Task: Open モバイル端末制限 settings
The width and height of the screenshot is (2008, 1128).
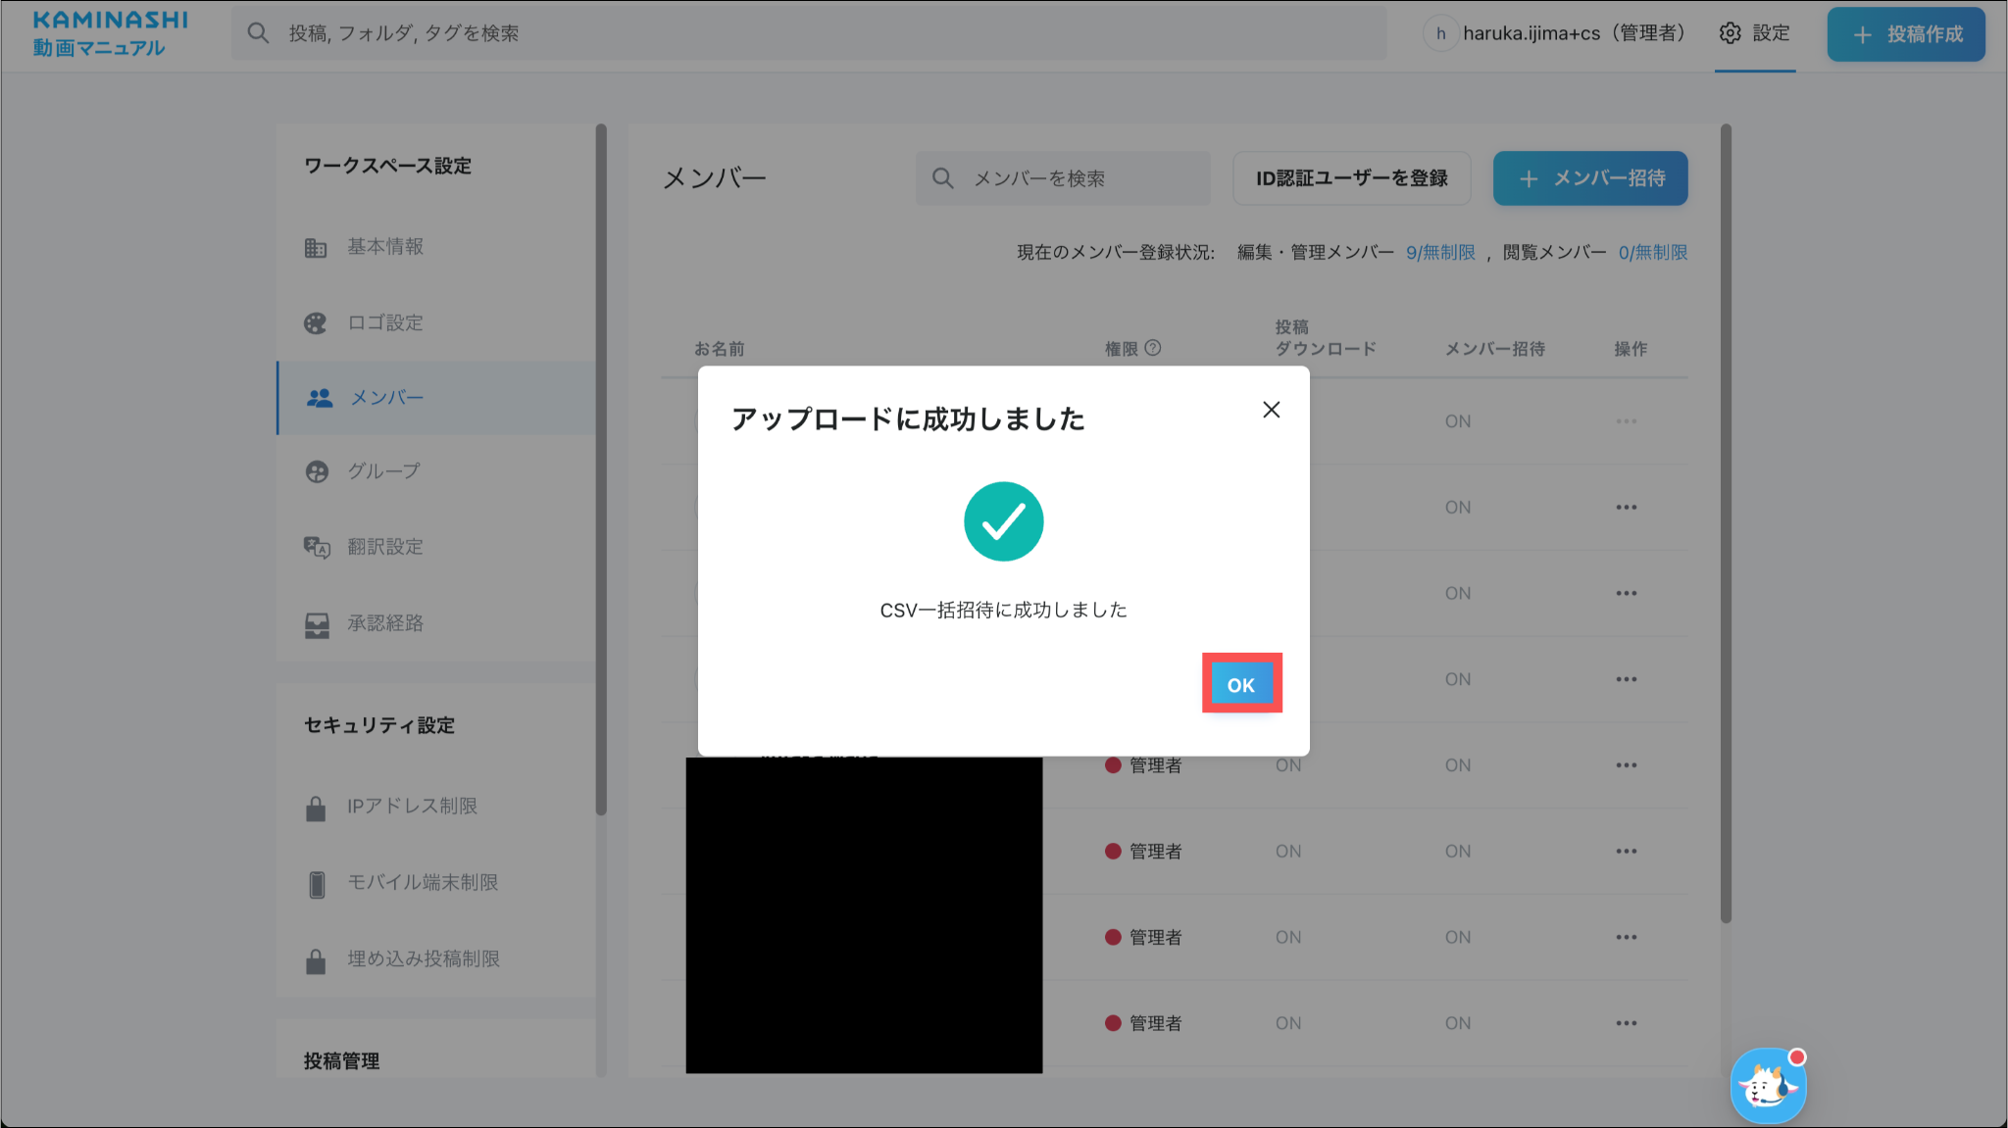Action: [422, 883]
